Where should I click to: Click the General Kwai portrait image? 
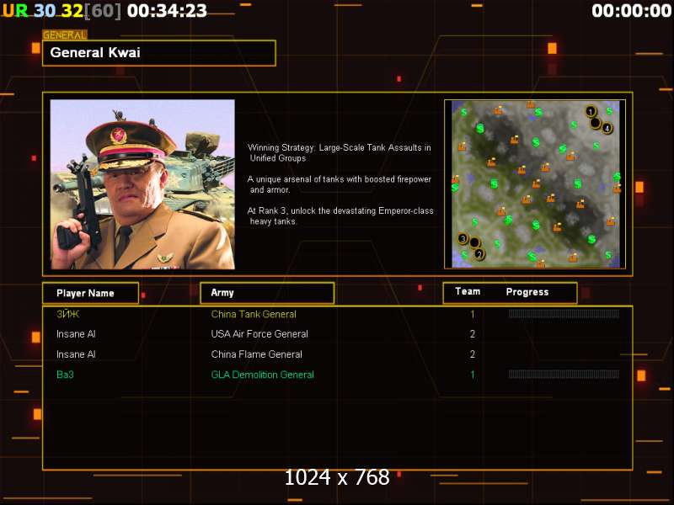click(142, 184)
